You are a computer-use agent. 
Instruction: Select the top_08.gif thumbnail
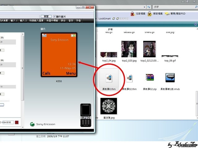pyautogui.click(x=170, y=56)
